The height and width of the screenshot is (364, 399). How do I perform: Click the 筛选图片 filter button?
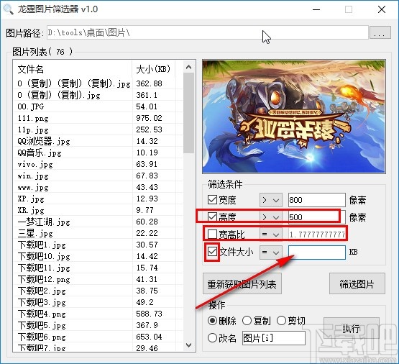point(357,283)
